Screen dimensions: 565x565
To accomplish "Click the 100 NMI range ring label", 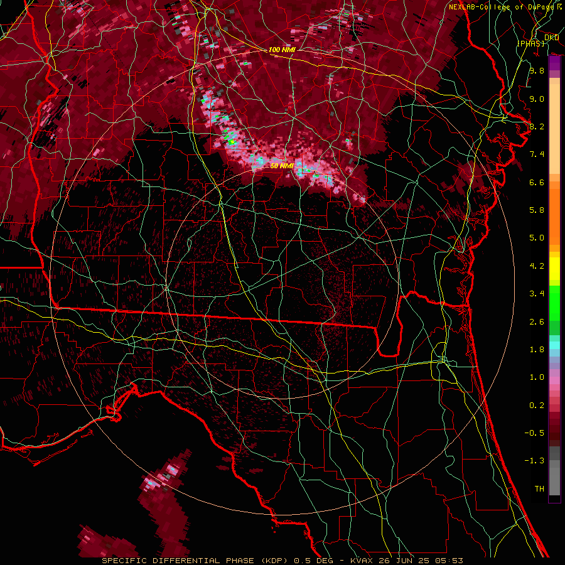I will [282, 50].
